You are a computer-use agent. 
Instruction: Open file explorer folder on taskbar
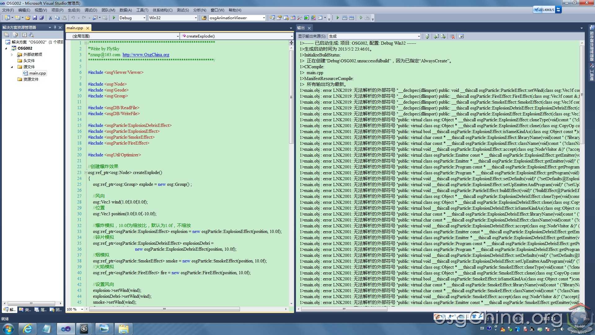123,329
